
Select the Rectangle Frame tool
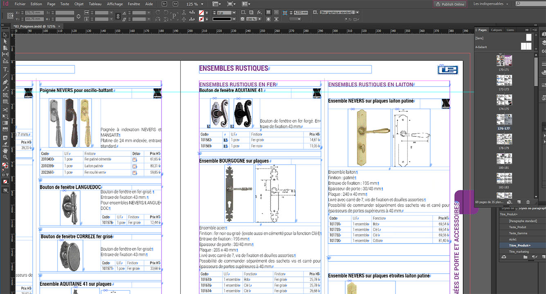tap(5, 95)
